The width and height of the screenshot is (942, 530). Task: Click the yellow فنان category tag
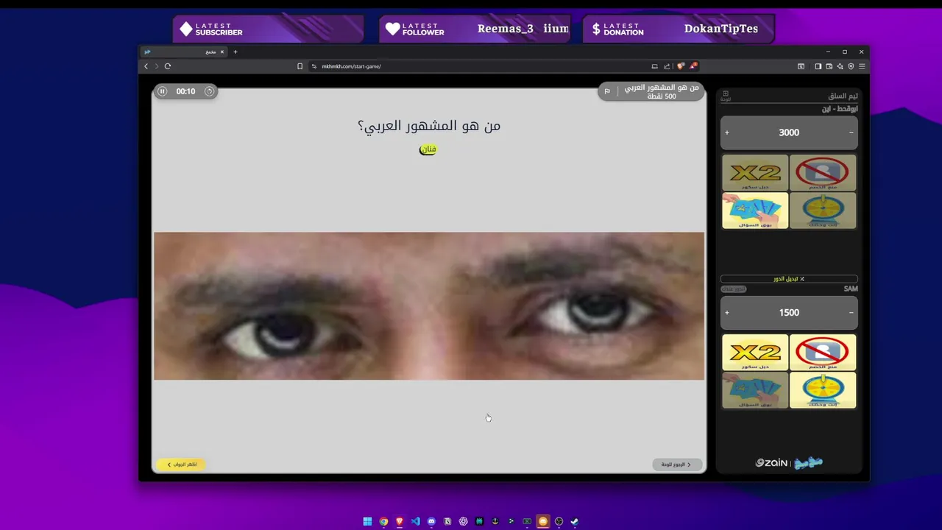428,149
